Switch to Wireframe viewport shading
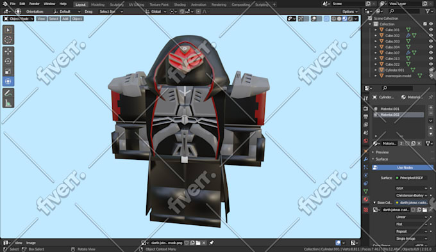Screen dimensions: 436x252 click(333, 19)
